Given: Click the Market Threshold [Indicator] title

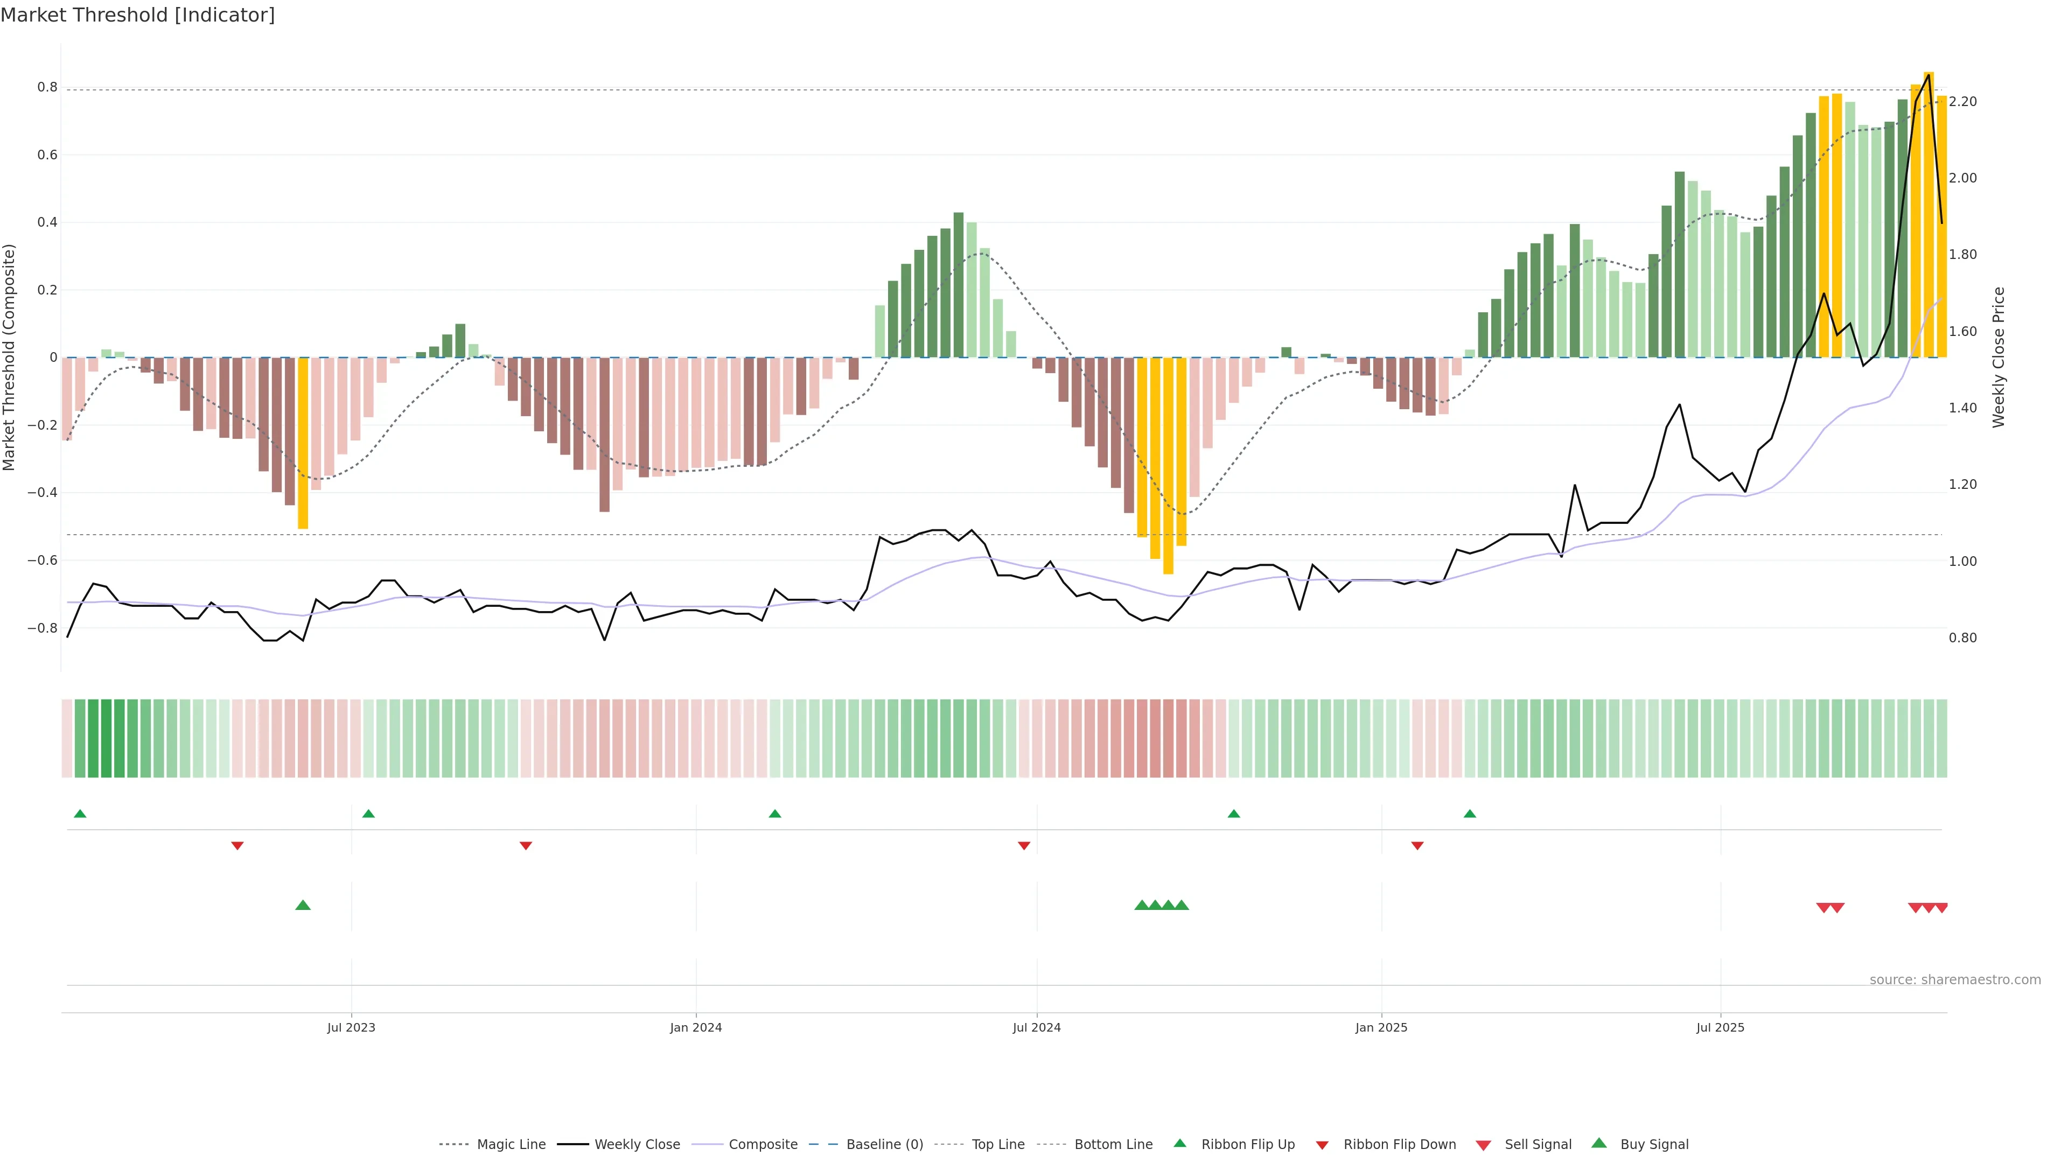Looking at the screenshot, I should pyautogui.click(x=137, y=15).
